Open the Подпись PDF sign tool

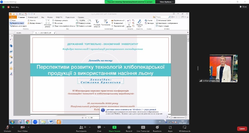139,24
